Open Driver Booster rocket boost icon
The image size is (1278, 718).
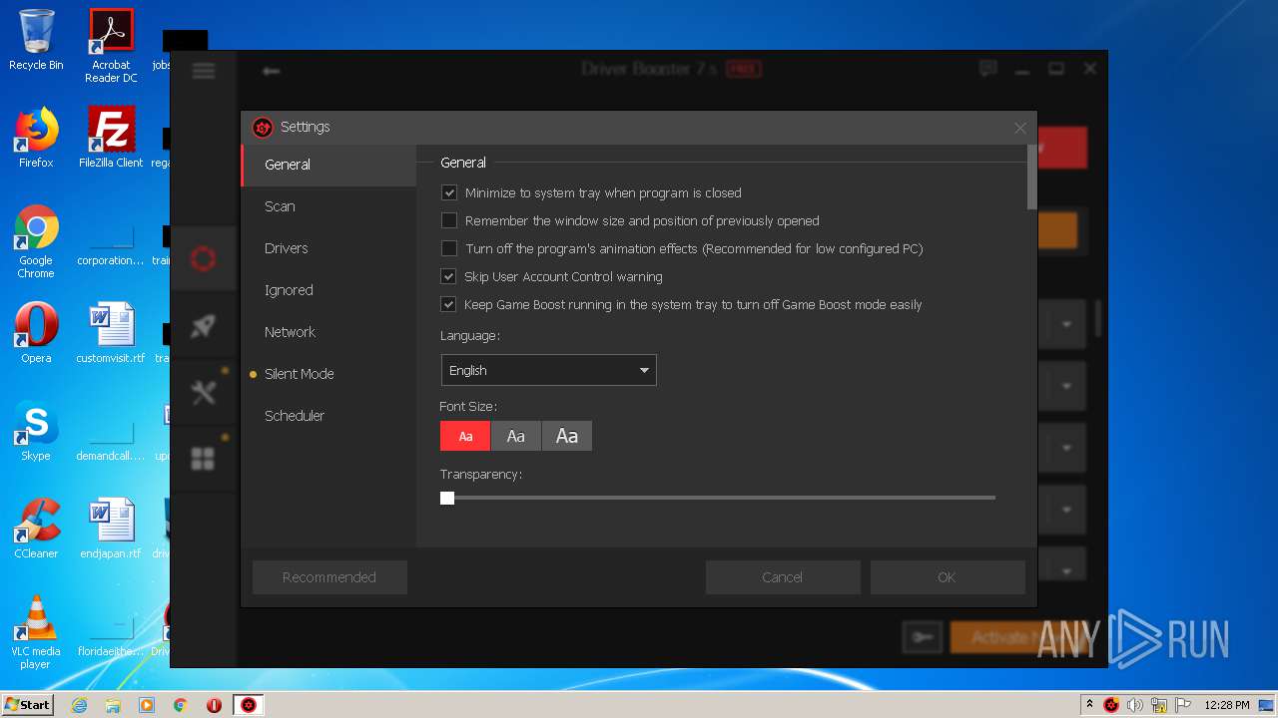point(204,326)
